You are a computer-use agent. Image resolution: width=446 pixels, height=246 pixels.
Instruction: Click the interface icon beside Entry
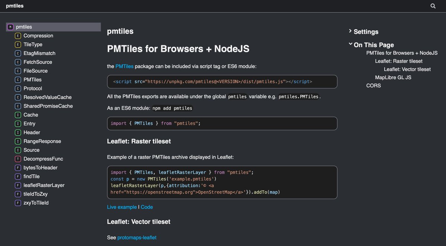coord(18,124)
